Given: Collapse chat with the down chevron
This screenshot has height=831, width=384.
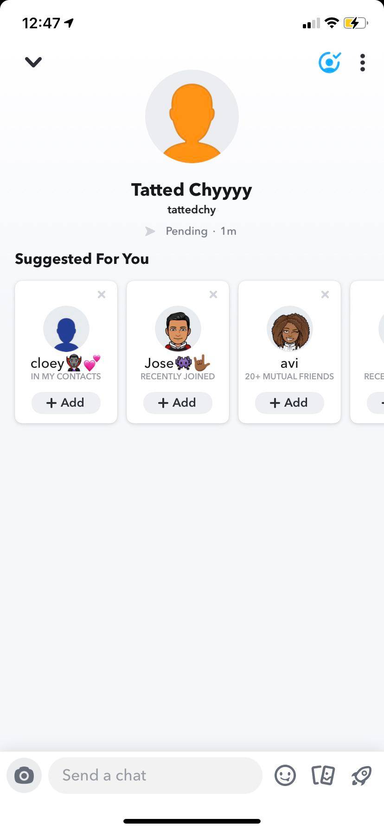Looking at the screenshot, I should pyautogui.click(x=33, y=62).
